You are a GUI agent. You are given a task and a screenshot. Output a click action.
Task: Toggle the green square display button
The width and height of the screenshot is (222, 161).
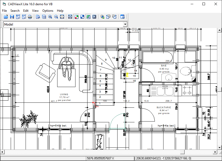[88, 17]
